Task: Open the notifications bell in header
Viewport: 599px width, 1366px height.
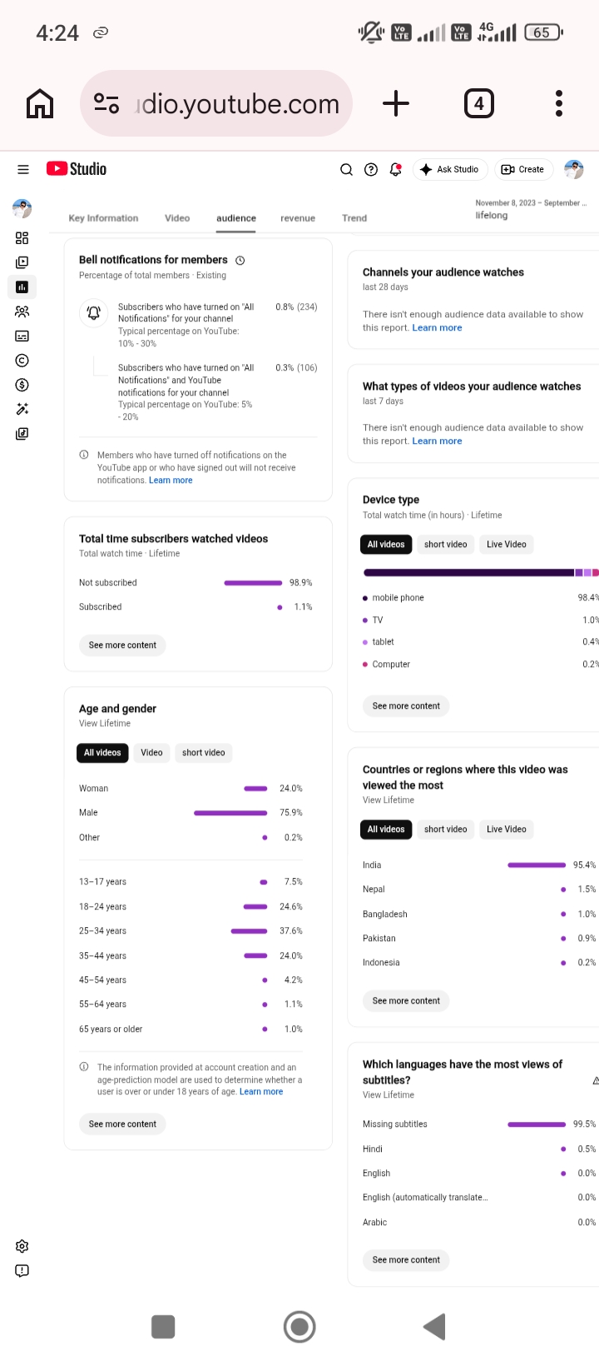Action: coord(396,169)
